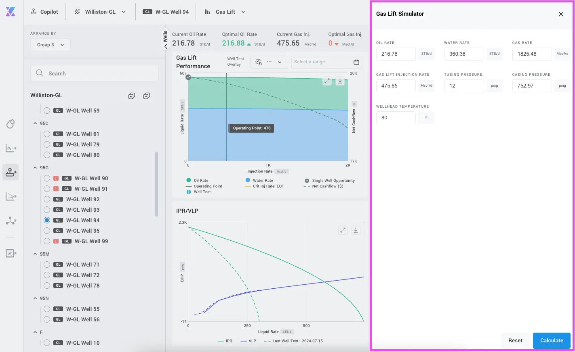Expand all groups in Williston-GL tree
Screen dimensions: 575x352
point(131,96)
